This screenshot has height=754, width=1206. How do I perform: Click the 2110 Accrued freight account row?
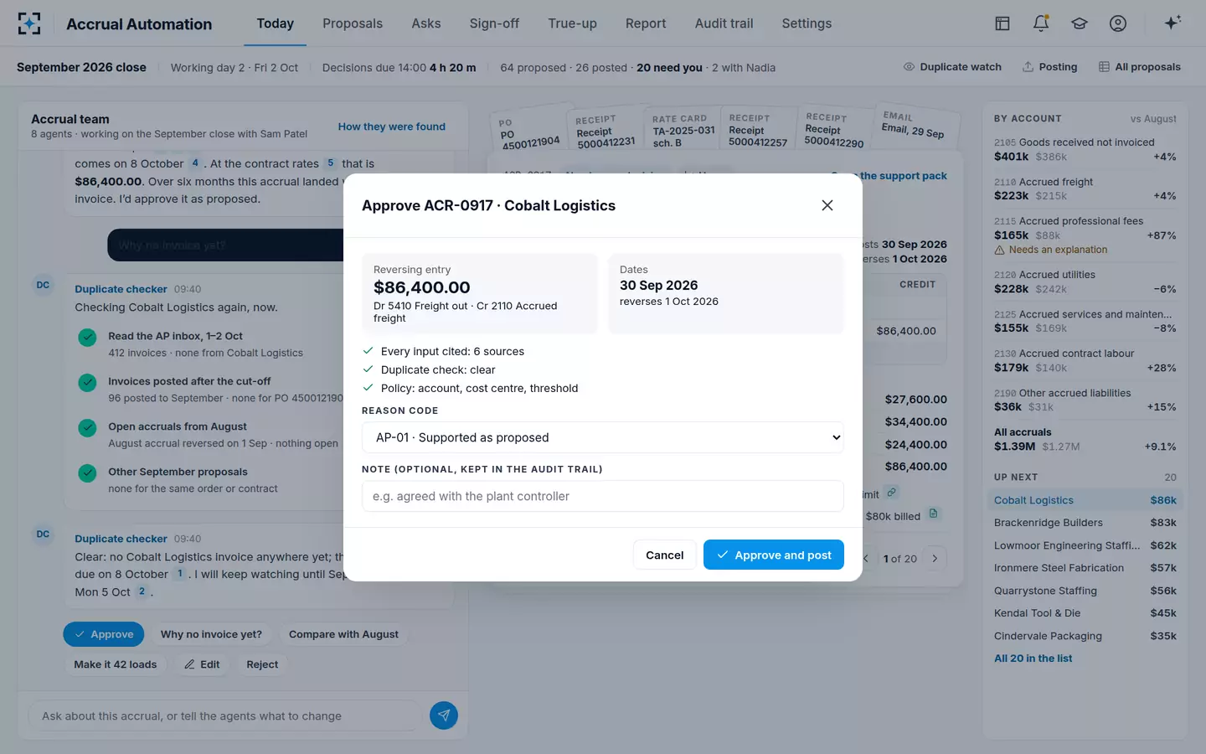pyautogui.click(x=1085, y=188)
